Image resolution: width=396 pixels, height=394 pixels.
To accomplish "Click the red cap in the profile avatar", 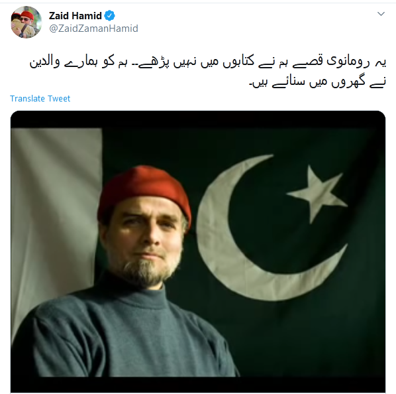I will 27,15.
